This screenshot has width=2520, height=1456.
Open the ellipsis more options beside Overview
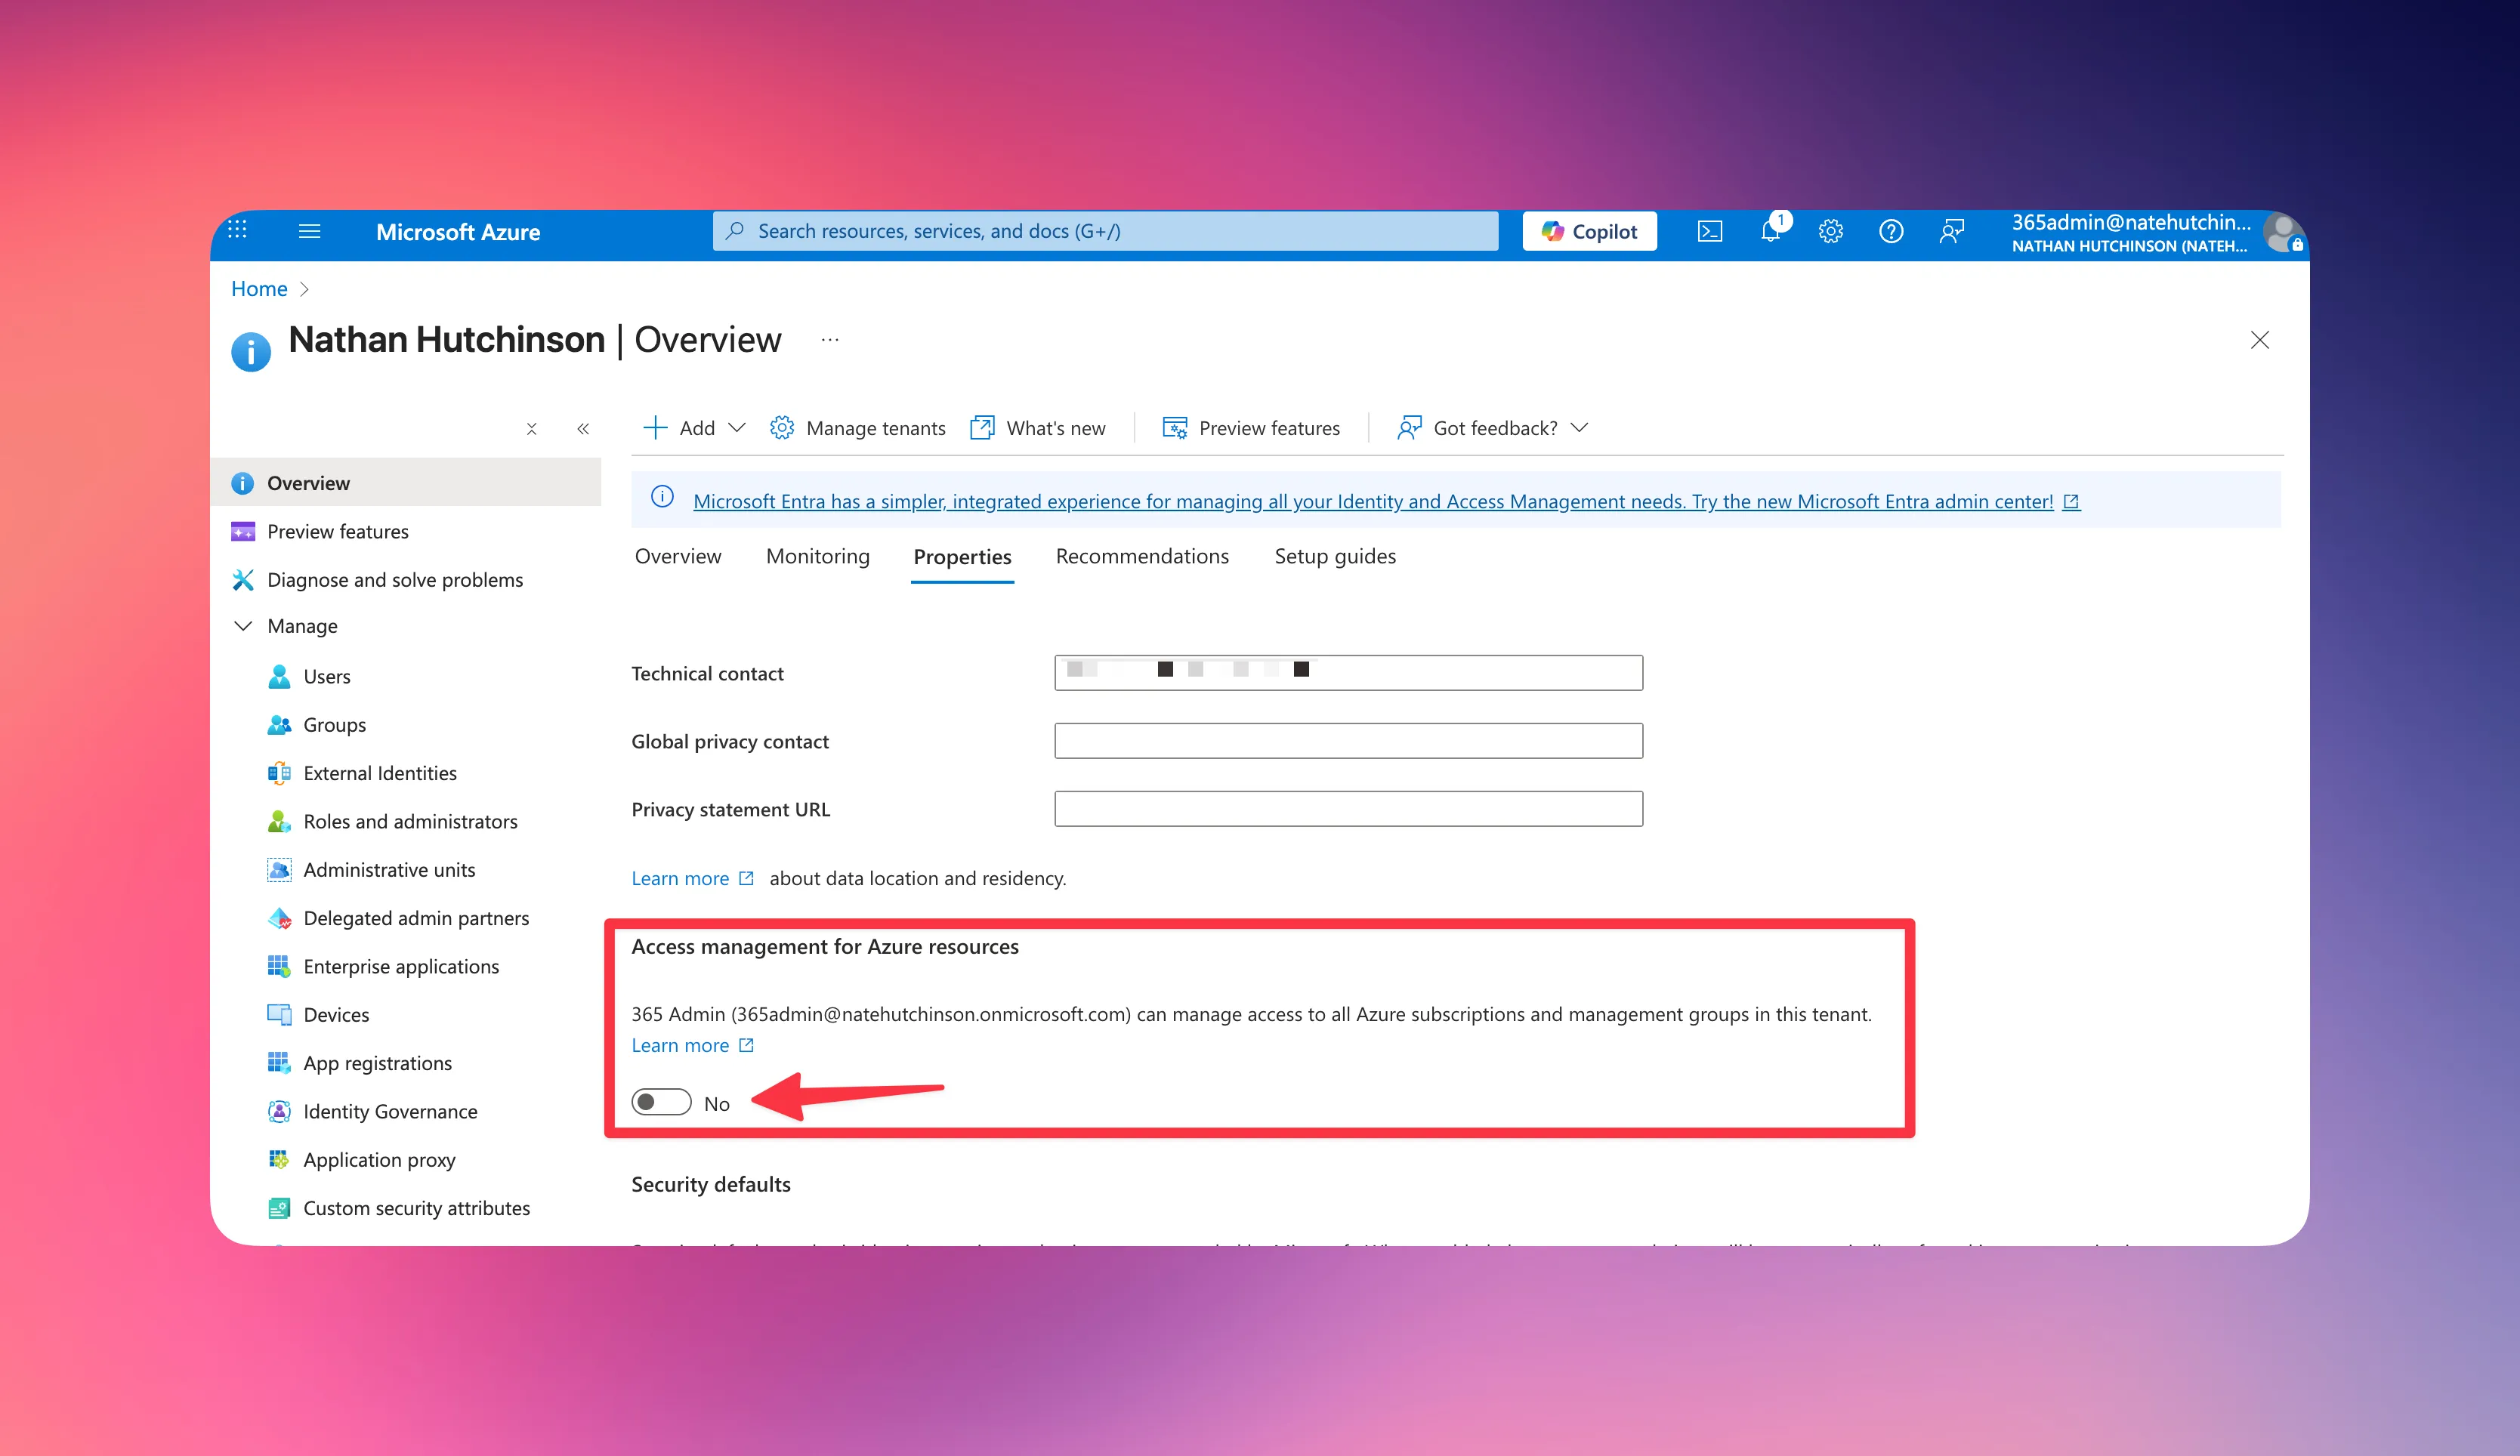point(830,340)
